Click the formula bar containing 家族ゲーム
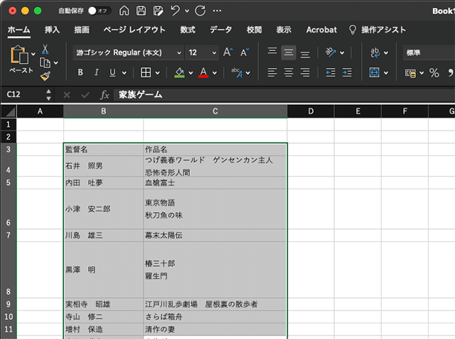This screenshot has width=455, height=339. (284, 94)
